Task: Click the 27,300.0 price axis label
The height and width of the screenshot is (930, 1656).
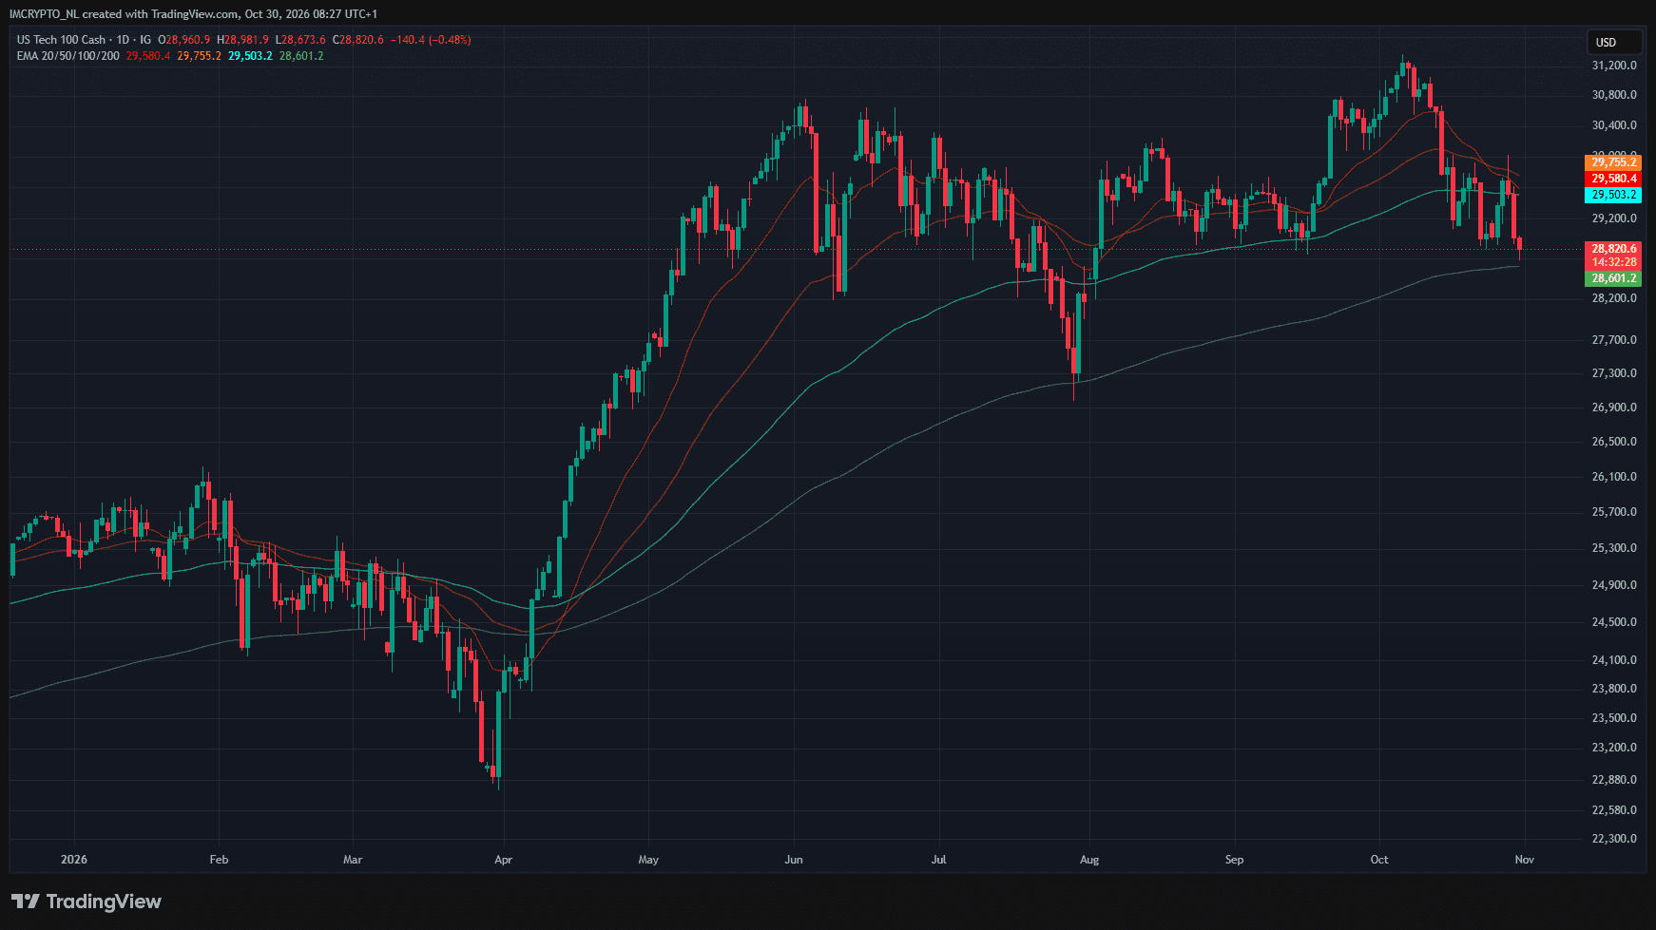Action: pyautogui.click(x=1614, y=373)
